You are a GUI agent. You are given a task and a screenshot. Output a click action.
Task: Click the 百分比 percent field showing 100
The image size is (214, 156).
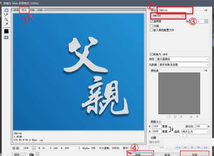coord(201,126)
